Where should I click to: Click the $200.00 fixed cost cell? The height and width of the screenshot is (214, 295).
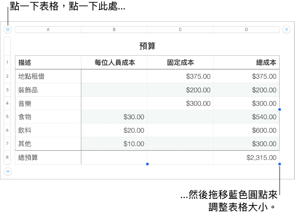180,90
